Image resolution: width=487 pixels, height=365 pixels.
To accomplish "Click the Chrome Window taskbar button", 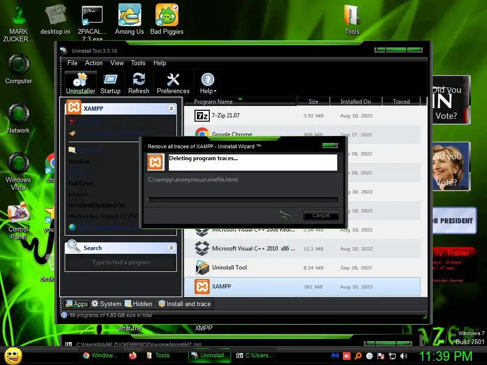I will (x=100, y=355).
